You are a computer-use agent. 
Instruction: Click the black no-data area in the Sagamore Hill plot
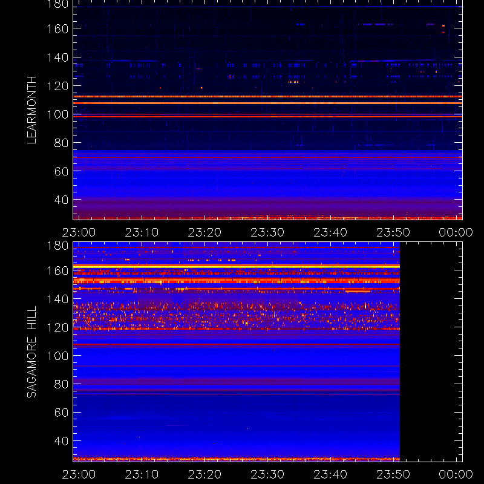click(x=431, y=352)
